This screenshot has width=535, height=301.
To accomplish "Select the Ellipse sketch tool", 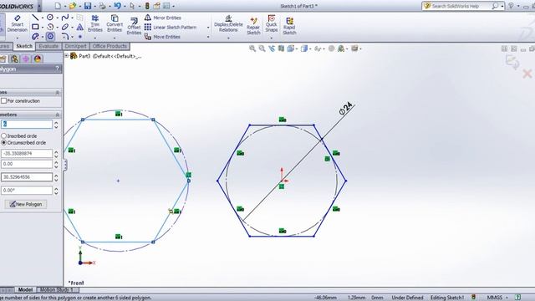I will pos(65,27).
